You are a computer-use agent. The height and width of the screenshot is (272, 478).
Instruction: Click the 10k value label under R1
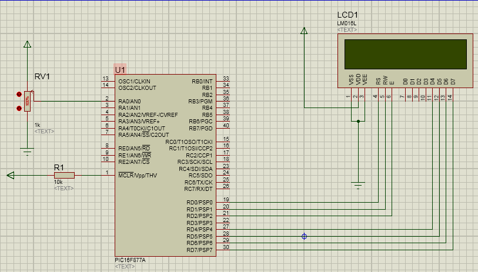(58, 182)
